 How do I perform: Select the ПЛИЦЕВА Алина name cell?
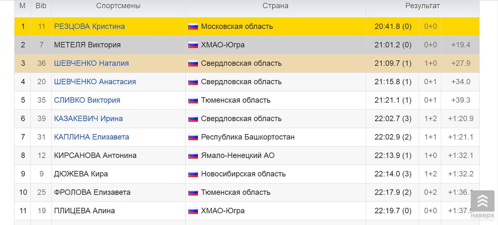118,211
